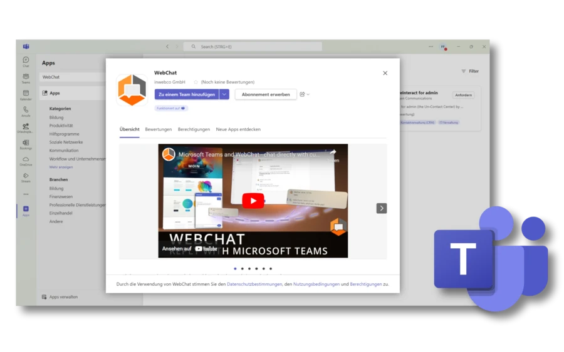This screenshot has width=564, height=352.
Task: Open Kalender in the left sidebar
Action: [26, 94]
